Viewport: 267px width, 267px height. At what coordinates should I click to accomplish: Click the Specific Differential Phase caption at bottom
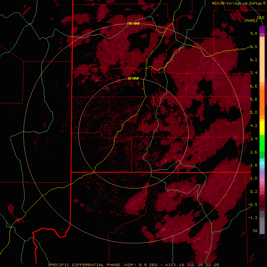pos(133,265)
